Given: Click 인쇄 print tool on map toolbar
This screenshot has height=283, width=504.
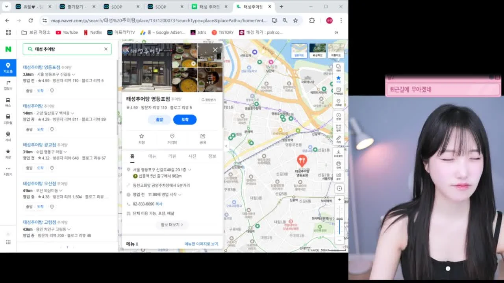Looking at the screenshot, I should click(x=339, y=165).
